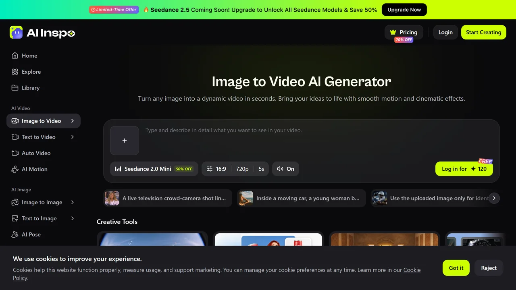
Task: Select the live television crowd-camera prompt
Action: click(168, 198)
